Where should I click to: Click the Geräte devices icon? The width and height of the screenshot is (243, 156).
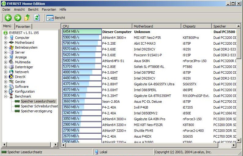11,82
